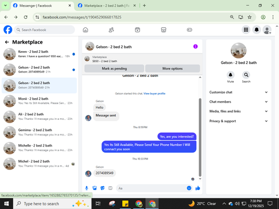Open the Marketplace storefront icon
The image size is (279, 209).
tap(163, 30)
